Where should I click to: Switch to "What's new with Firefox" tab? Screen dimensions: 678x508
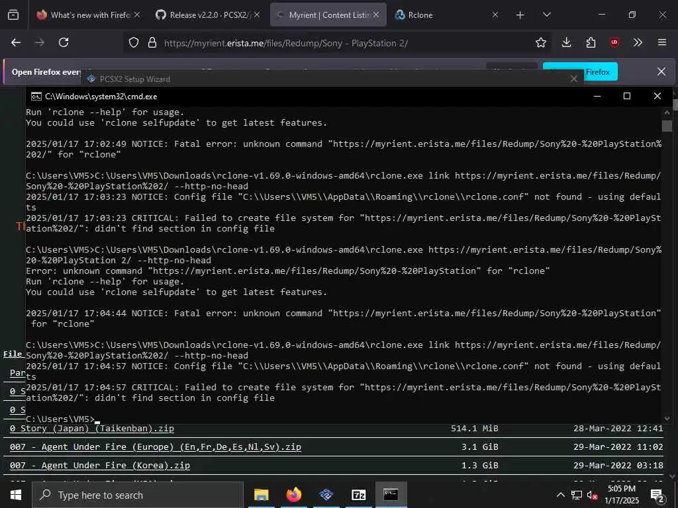[89, 15]
